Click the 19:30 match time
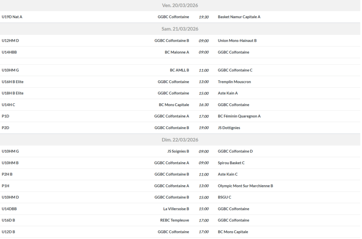362x239 pixels. [x=204, y=17]
